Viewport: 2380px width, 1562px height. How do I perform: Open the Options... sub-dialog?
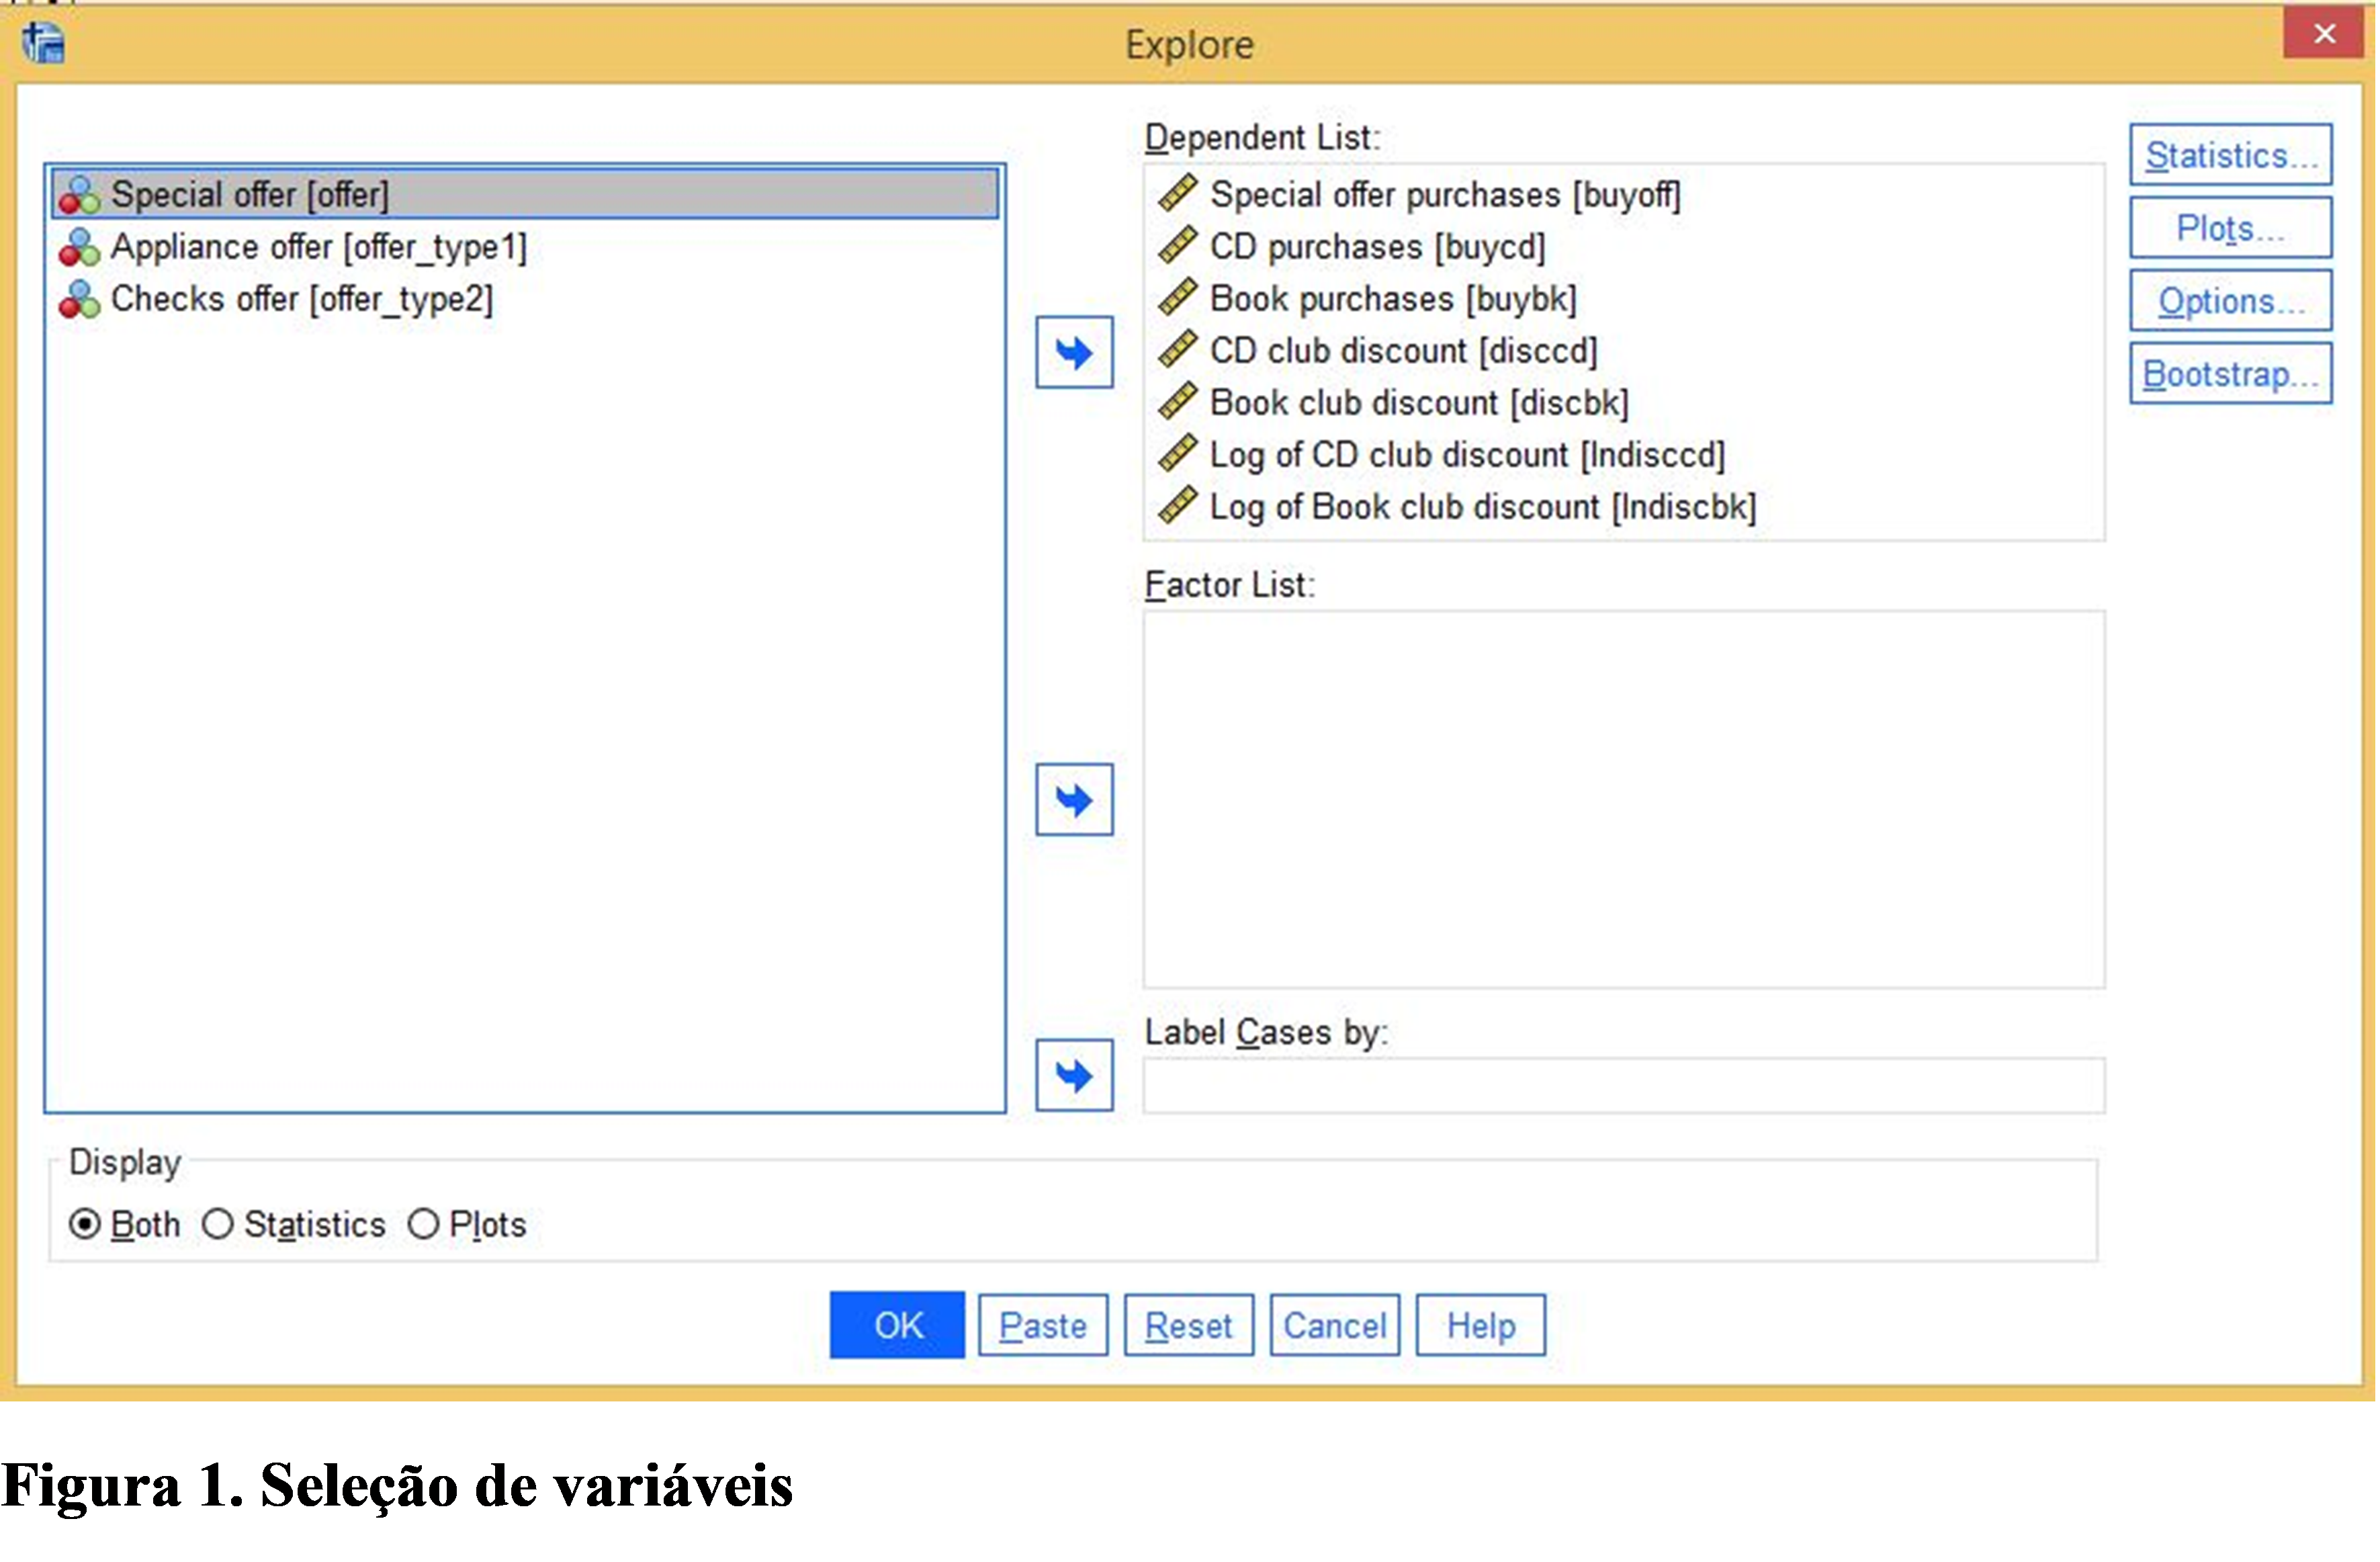pos(2230,301)
